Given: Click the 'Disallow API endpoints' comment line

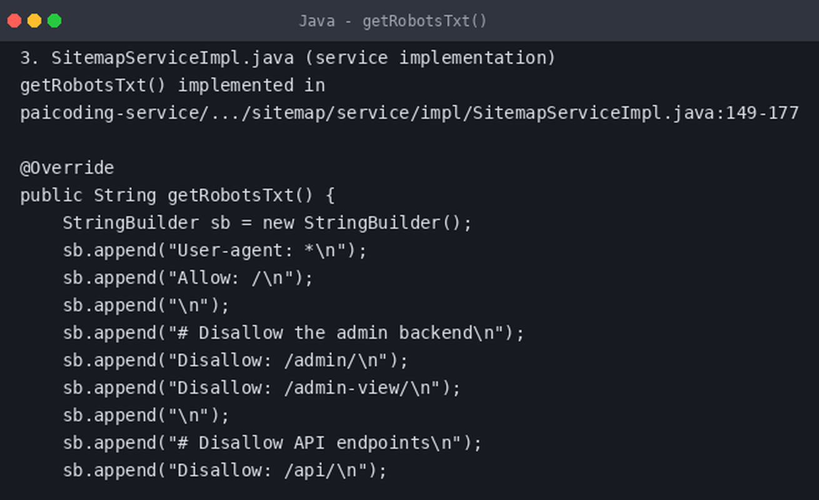Looking at the screenshot, I should pos(273,443).
